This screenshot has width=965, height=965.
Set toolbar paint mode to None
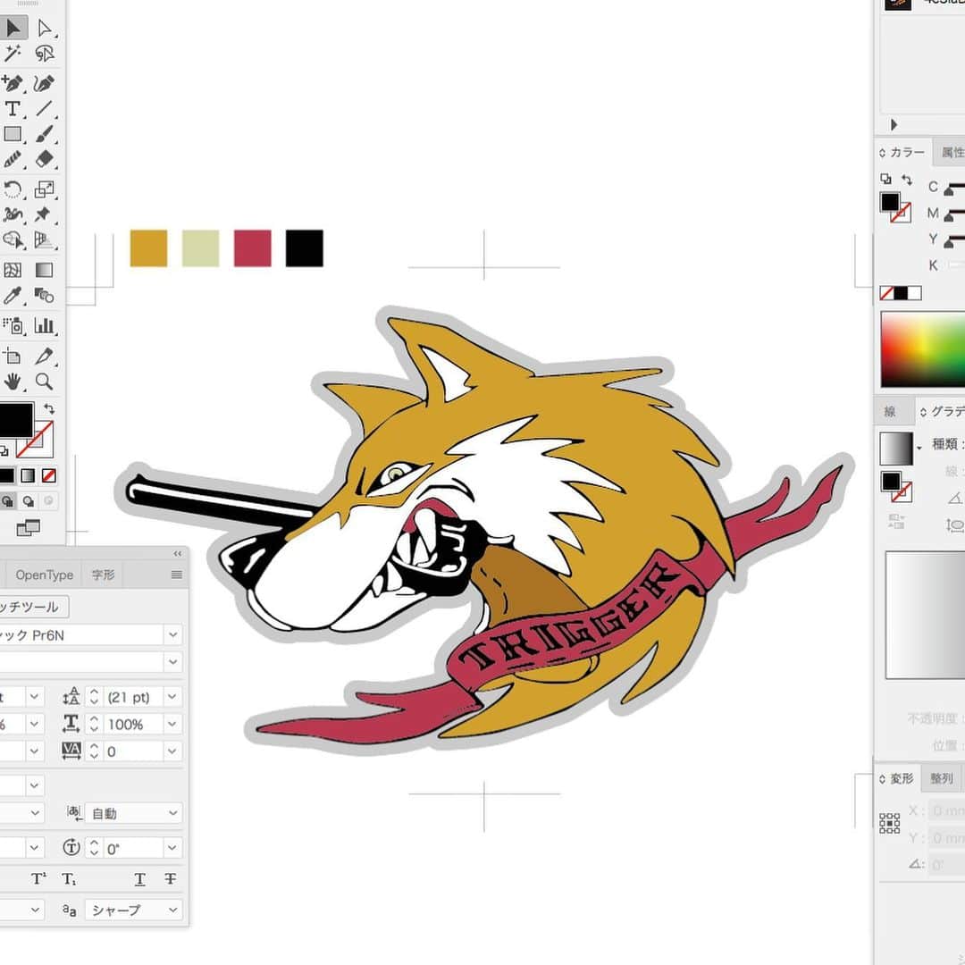[x=49, y=475]
